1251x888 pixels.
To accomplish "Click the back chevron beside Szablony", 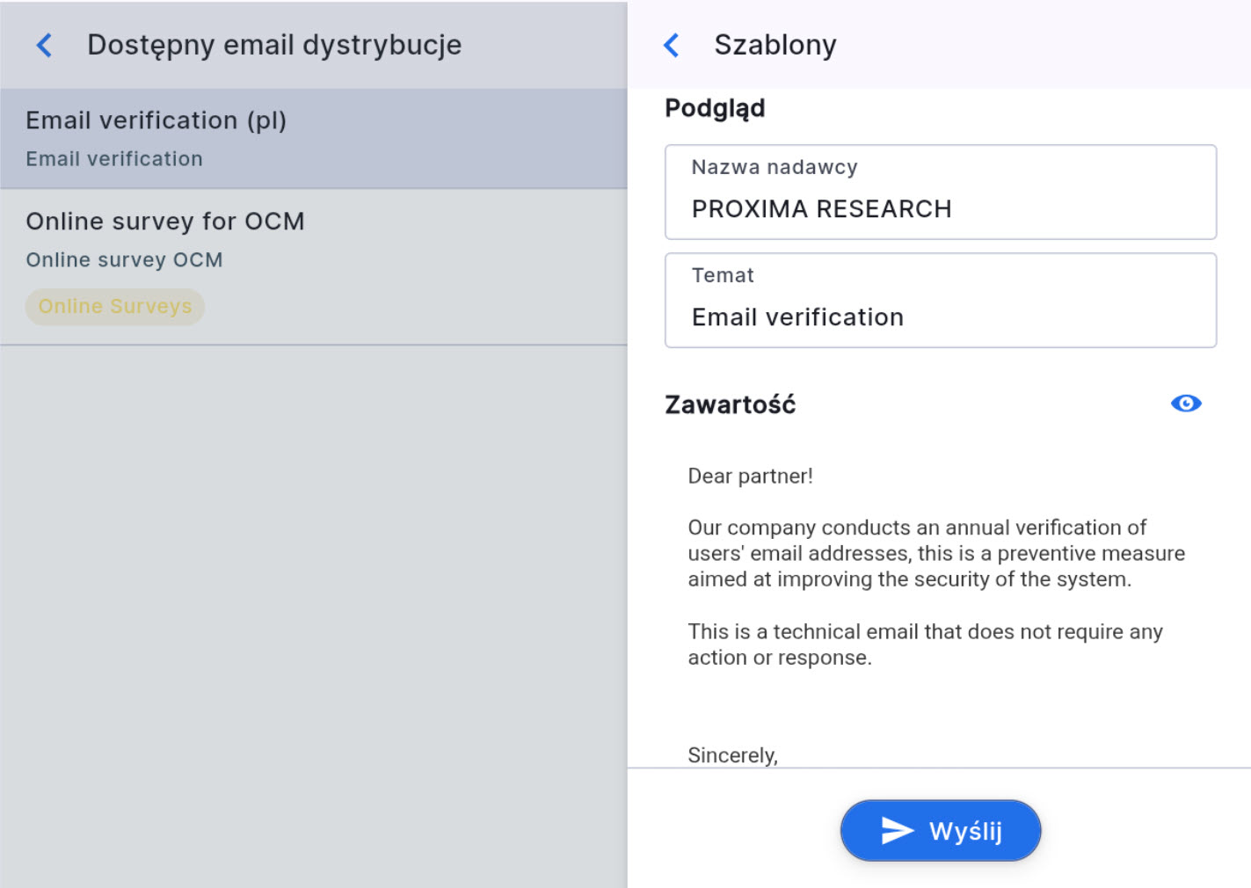I will coord(672,45).
